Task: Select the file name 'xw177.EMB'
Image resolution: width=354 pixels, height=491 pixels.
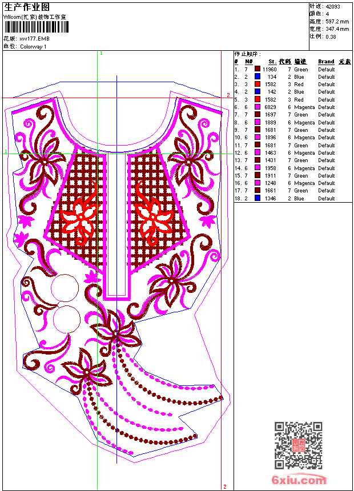Action: point(34,39)
